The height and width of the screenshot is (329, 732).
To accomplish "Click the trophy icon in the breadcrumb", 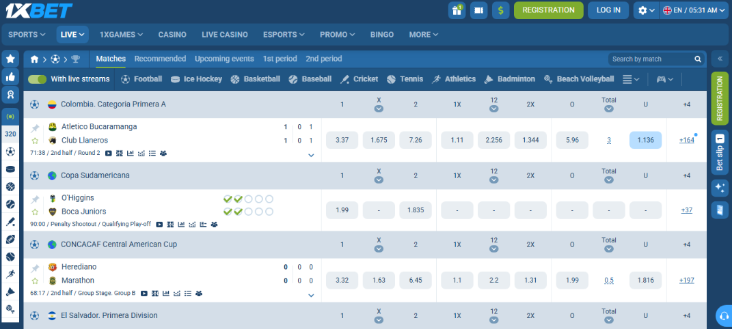I will click(x=76, y=59).
